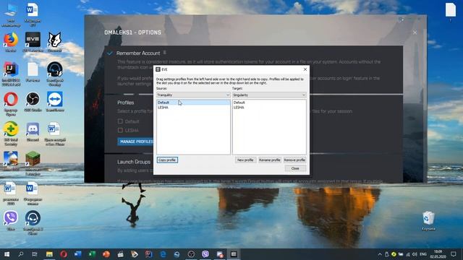Click the clock and date in taskbar
The width and height of the screenshot is (463, 260).
[438, 254]
